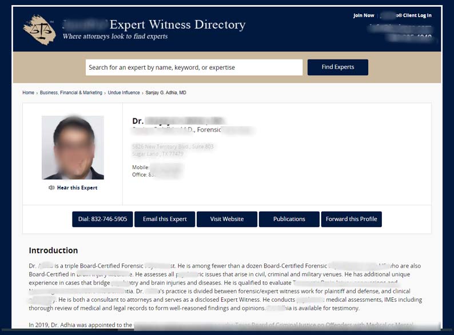Viewport: 454px width, 335px height.
Task: Click the speaker icon beside Hear this Expert
Action: (x=51, y=188)
